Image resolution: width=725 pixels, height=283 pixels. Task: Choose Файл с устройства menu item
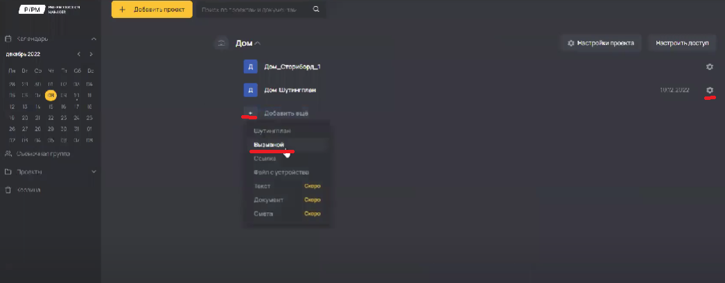pyautogui.click(x=281, y=173)
